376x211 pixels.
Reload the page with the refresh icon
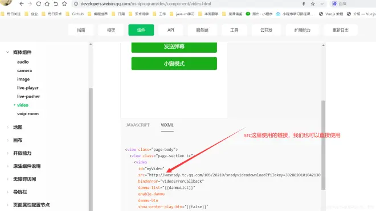(x=38, y=4)
